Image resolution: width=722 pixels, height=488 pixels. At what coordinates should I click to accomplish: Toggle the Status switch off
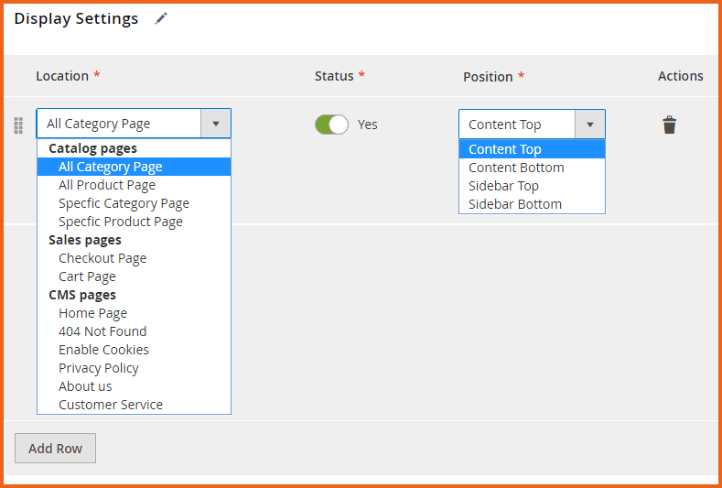(x=331, y=125)
